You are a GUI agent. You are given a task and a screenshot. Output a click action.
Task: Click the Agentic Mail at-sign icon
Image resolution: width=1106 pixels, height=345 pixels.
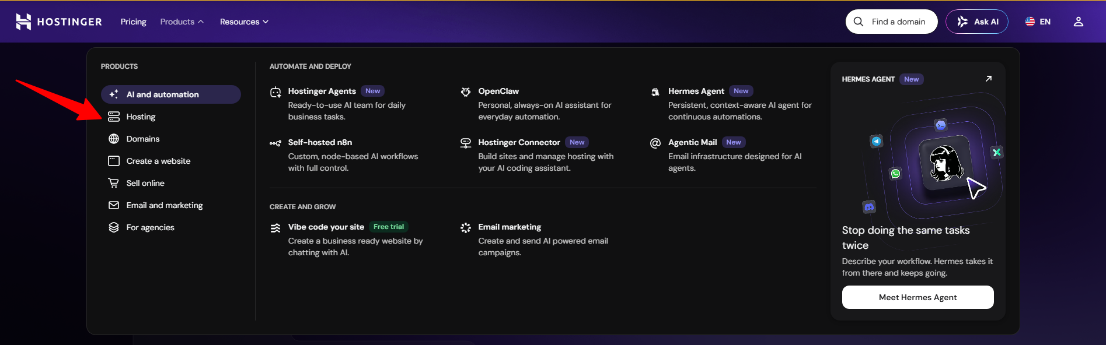point(655,143)
